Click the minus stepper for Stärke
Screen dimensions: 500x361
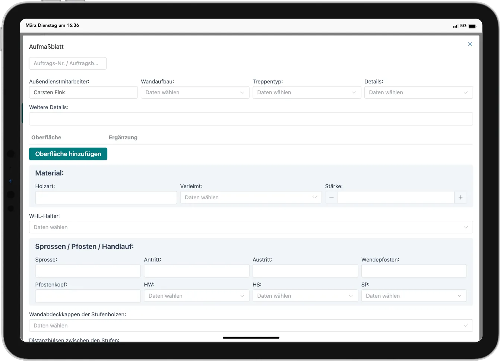[331, 197]
